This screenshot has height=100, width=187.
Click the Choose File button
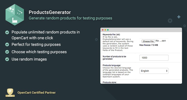click(x=148, y=41)
